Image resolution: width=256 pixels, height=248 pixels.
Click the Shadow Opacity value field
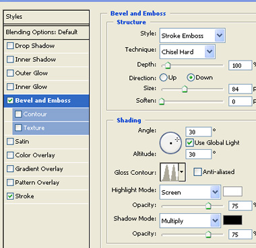240,235
